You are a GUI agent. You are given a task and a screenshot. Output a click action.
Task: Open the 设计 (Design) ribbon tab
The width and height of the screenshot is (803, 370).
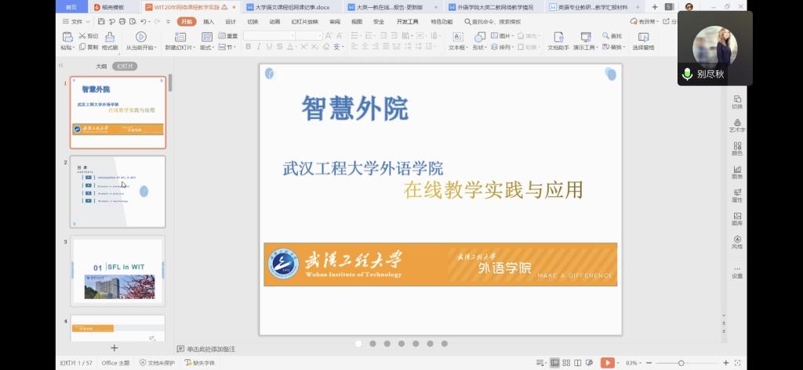pos(231,21)
